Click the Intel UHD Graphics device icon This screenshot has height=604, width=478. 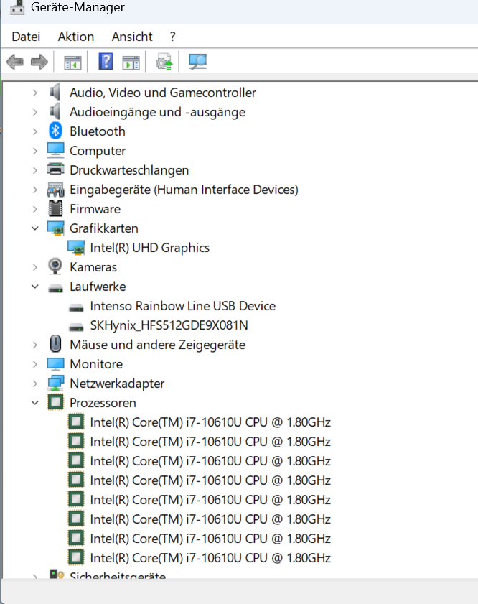pos(76,247)
